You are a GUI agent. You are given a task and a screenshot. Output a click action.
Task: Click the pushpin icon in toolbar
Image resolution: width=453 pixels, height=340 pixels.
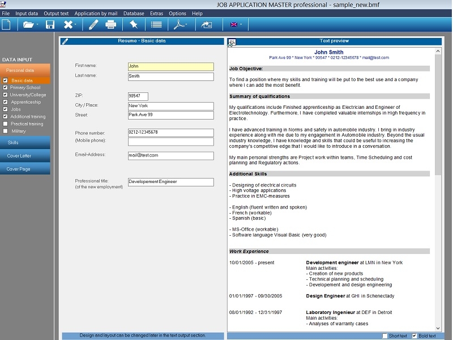(134, 24)
